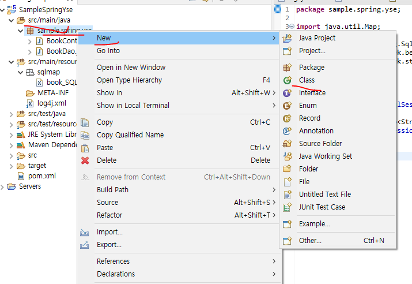412x284 pixels.
Task: Expand the BookDao class node
Action: 30,51
